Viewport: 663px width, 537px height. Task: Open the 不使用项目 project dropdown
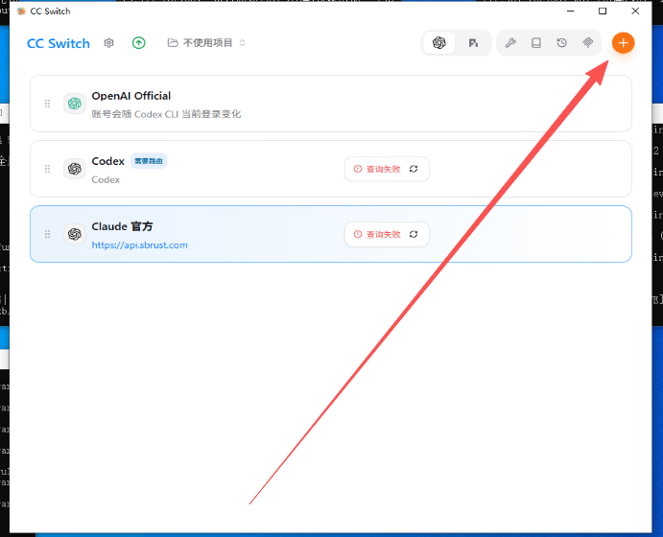tap(206, 43)
